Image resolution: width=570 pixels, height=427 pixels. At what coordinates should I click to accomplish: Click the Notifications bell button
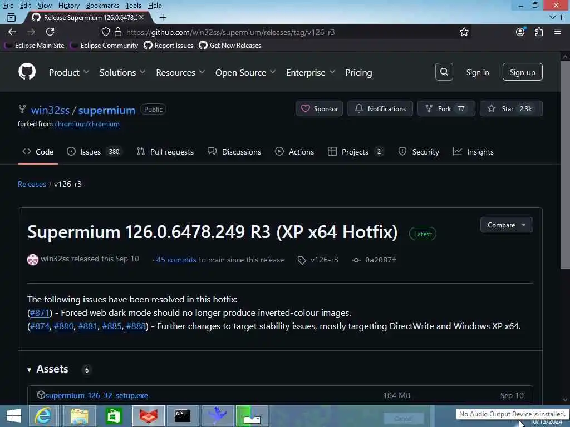[x=380, y=108]
